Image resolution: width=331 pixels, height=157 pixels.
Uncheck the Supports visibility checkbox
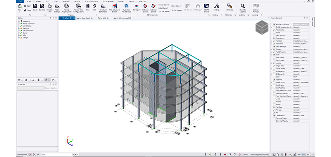point(274,80)
